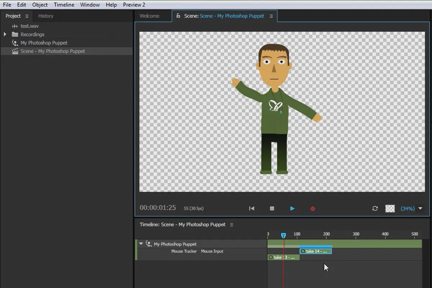Image resolution: width=432 pixels, height=288 pixels.
Task: Select My Photoshop Puppet timeline track name
Action: click(x=175, y=244)
